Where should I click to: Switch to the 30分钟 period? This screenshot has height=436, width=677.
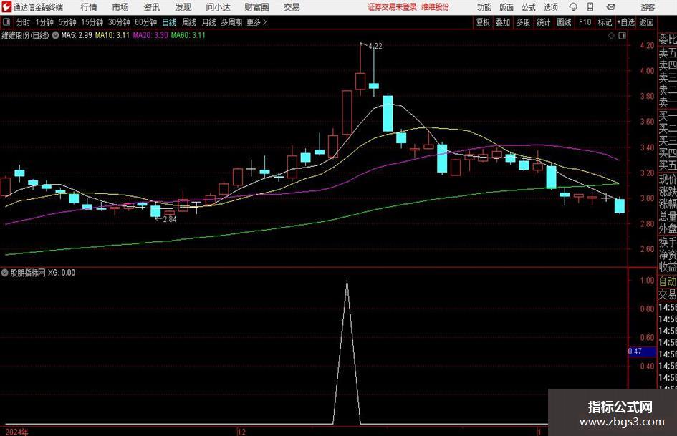point(119,22)
